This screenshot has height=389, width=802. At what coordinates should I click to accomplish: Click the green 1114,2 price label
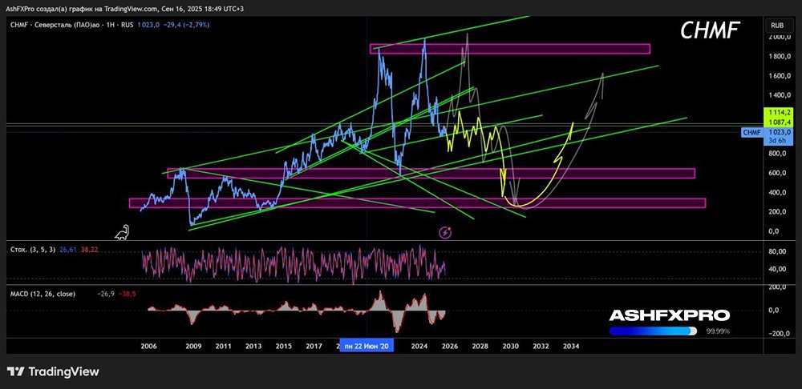point(779,112)
